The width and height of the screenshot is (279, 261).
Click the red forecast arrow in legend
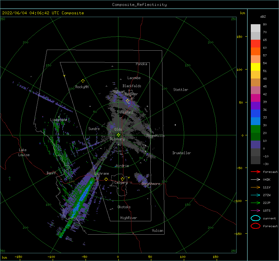tap(255, 172)
